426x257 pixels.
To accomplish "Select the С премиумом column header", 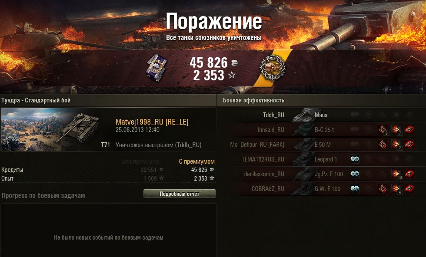I will point(196,161).
